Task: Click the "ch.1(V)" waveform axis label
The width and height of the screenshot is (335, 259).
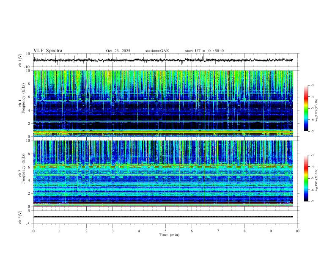Action: pos(20,60)
